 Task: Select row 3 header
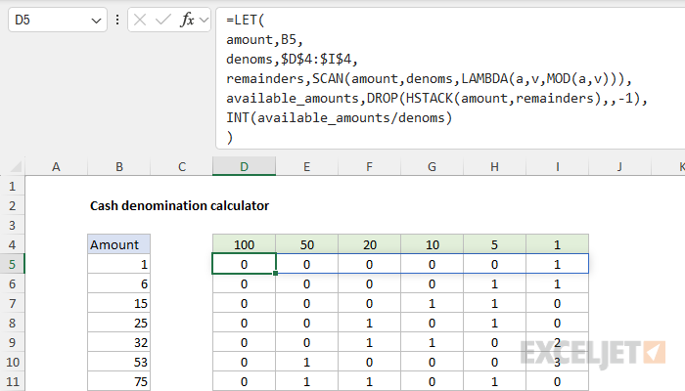click(x=12, y=225)
